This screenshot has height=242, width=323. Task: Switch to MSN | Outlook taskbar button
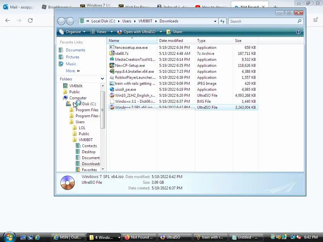coord(68,237)
